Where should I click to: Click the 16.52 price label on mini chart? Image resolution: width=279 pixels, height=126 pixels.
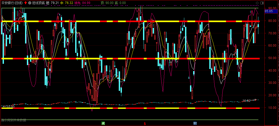[247, 101]
